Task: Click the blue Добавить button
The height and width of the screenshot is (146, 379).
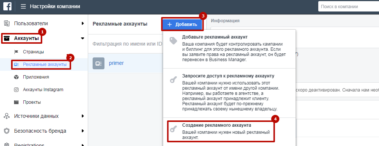Action: pos(182,24)
